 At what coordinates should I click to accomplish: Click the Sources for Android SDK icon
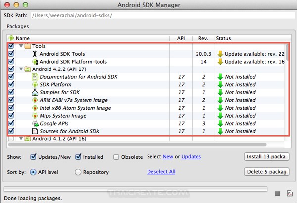[x=35, y=131]
